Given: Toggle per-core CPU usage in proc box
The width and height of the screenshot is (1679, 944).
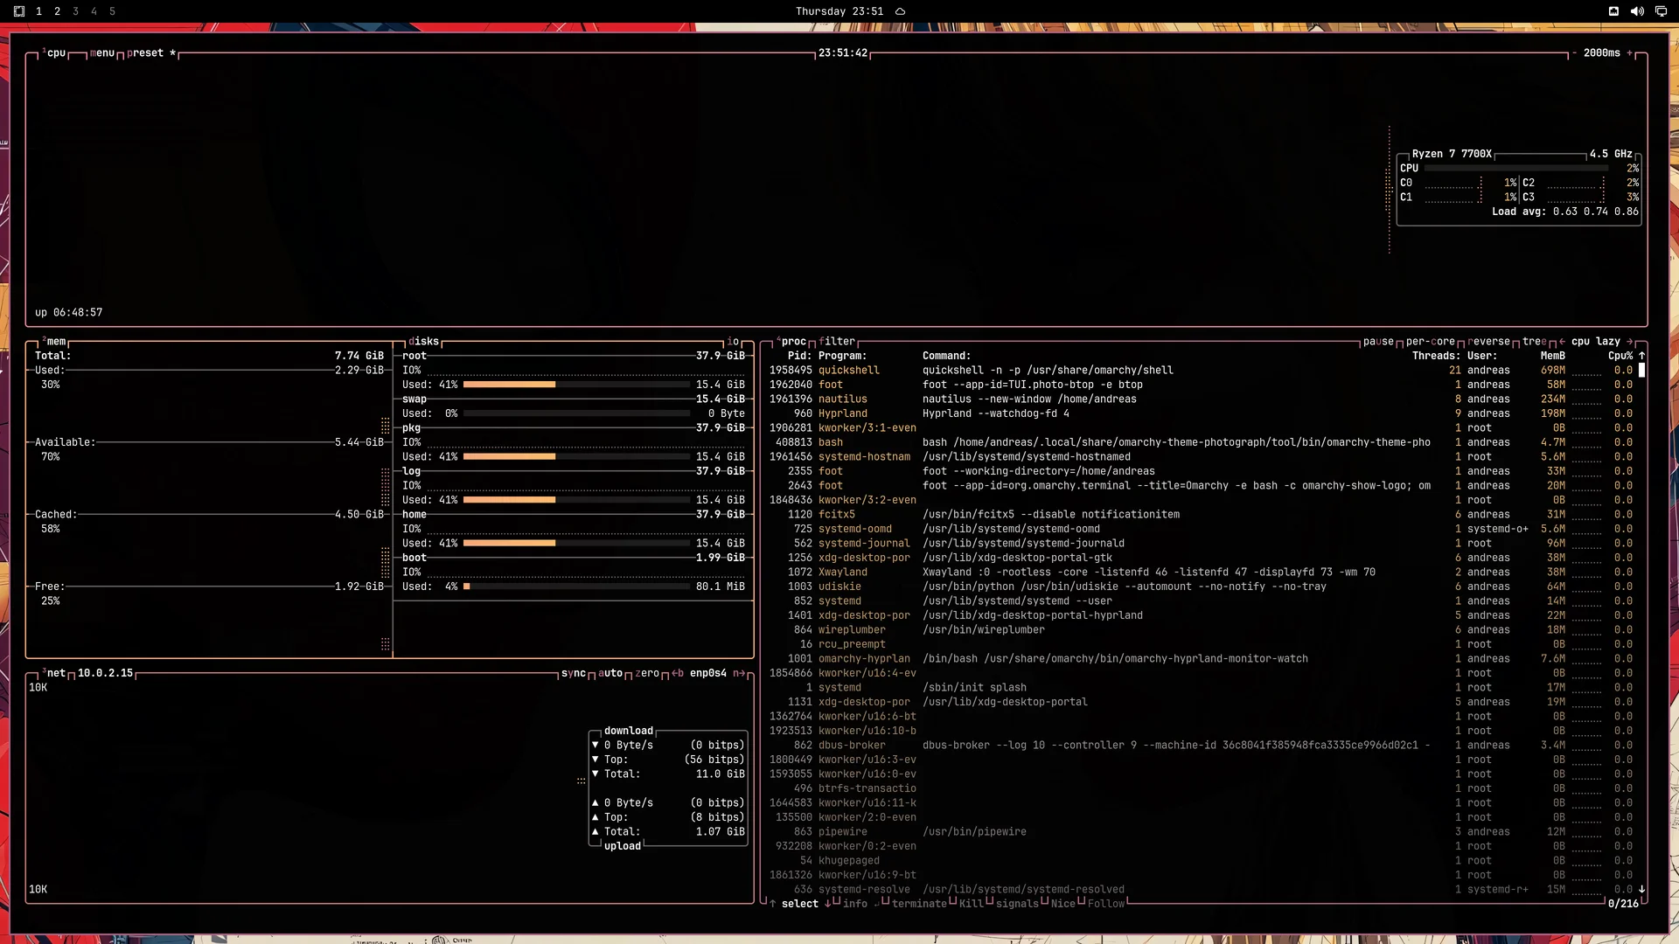Looking at the screenshot, I should (1430, 342).
